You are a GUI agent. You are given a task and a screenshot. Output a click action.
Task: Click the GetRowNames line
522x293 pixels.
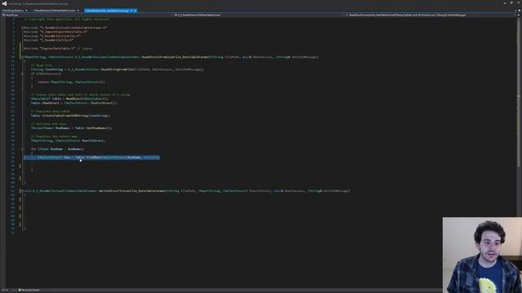(x=72, y=128)
